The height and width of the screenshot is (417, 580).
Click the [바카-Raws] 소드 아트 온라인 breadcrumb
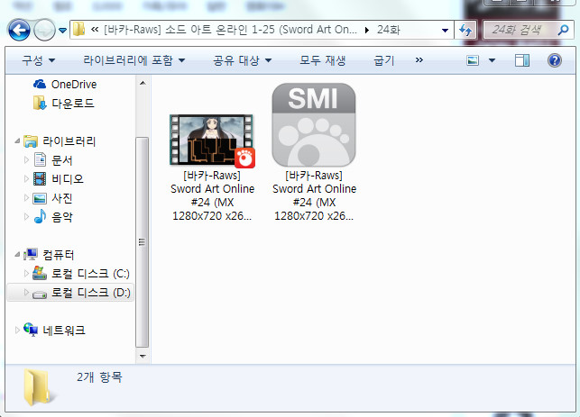coord(230,30)
